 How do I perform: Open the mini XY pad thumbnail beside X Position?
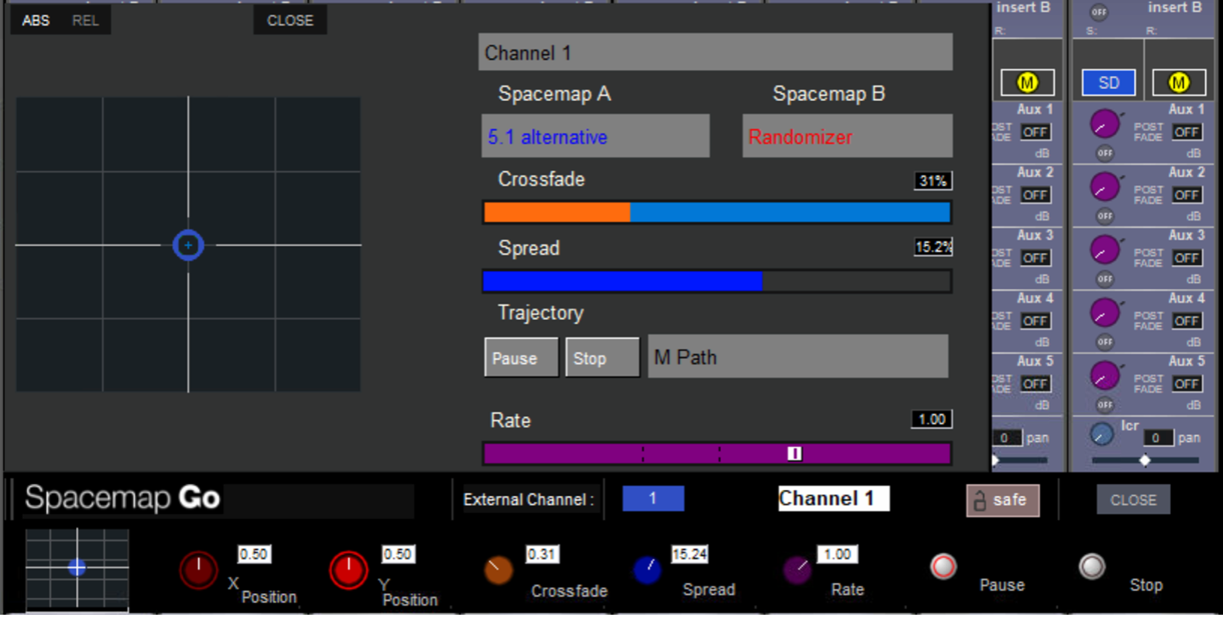click(77, 567)
